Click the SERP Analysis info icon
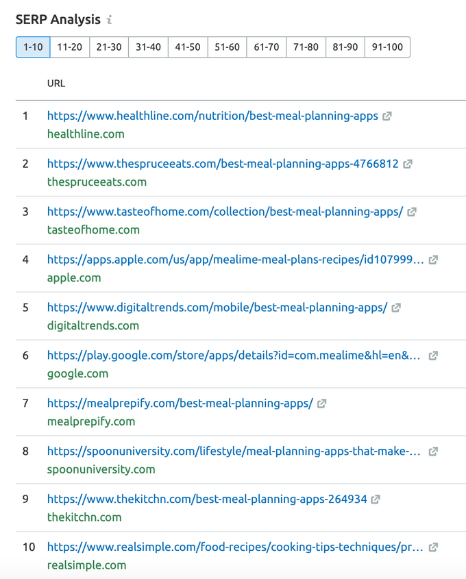This screenshot has height=579, width=466. [x=109, y=20]
